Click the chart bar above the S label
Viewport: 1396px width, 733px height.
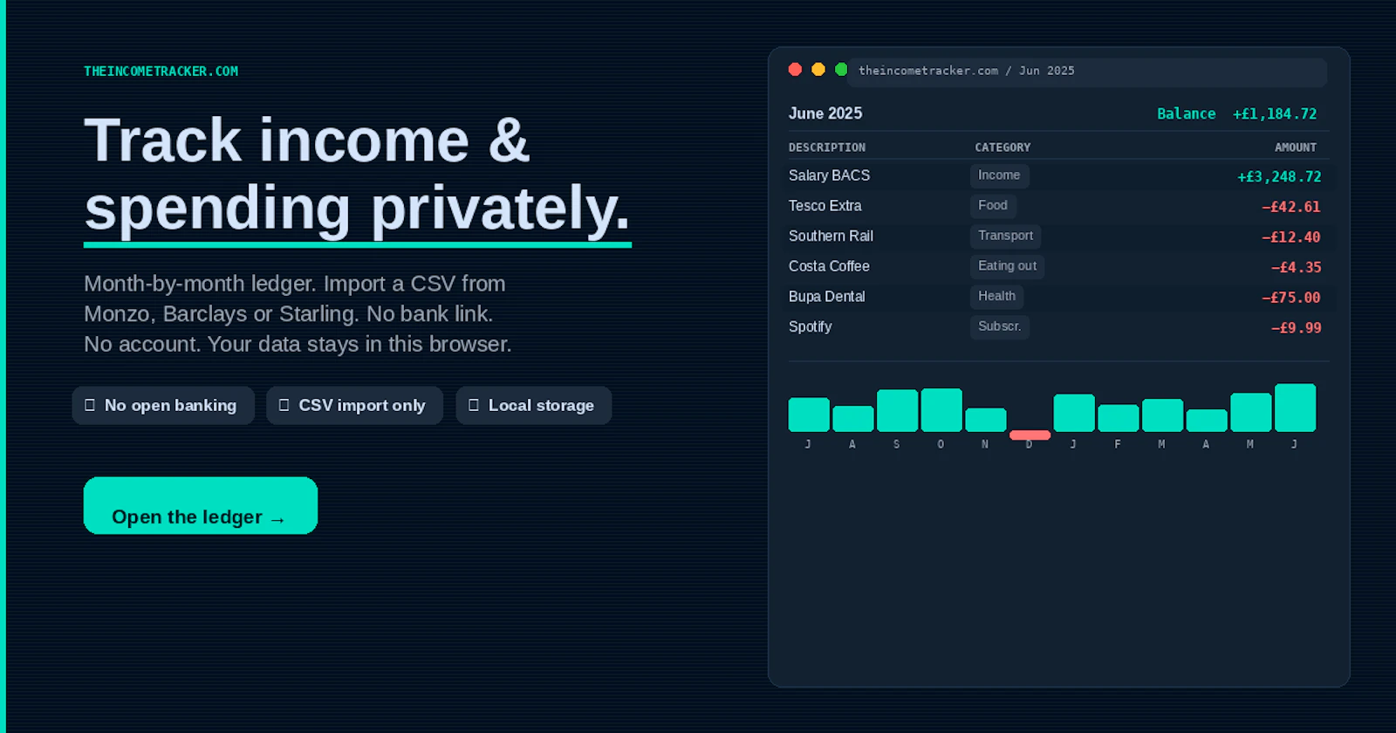(897, 411)
